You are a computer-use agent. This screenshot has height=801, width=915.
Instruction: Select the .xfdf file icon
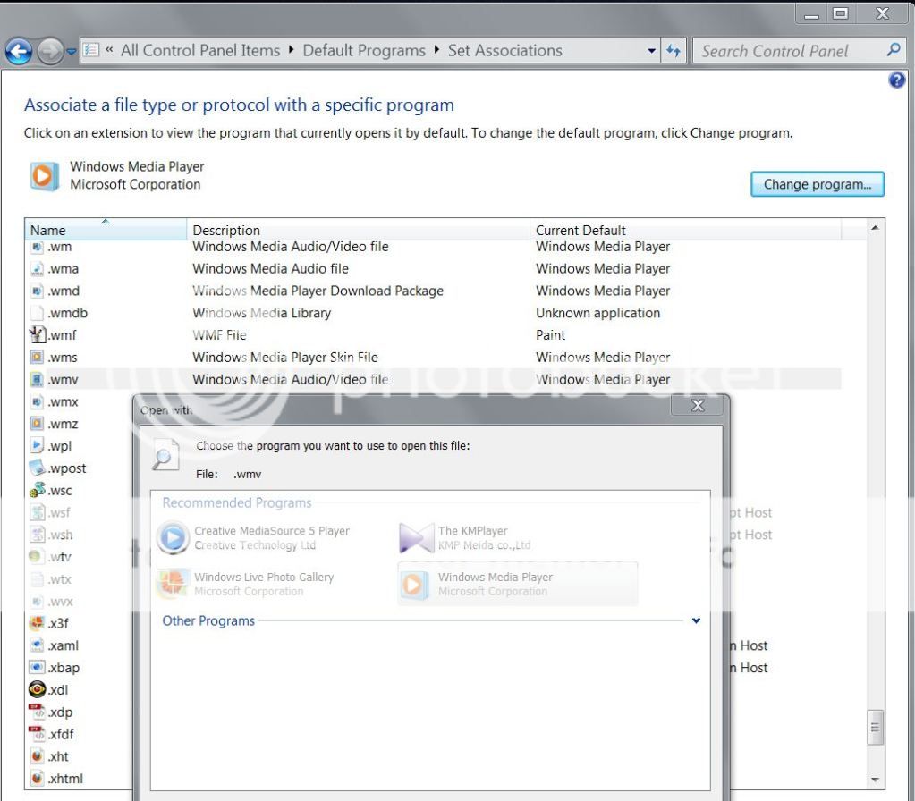coord(37,734)
